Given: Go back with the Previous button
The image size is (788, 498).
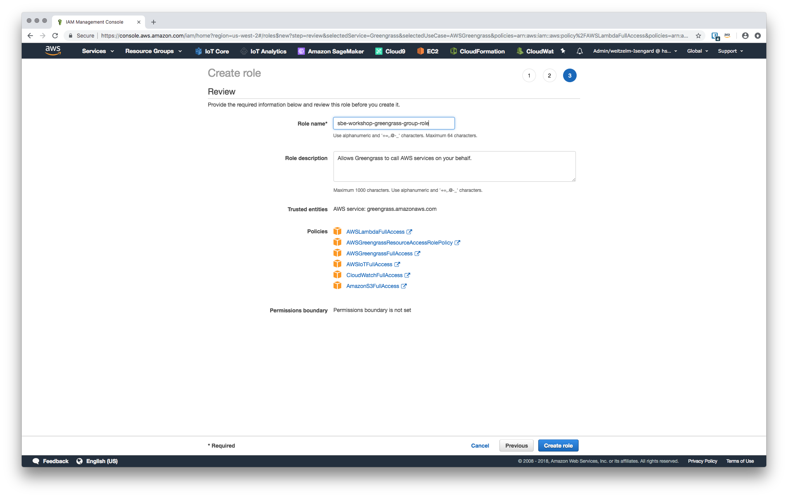Looking at the screenshot, I should pos(517,446).
